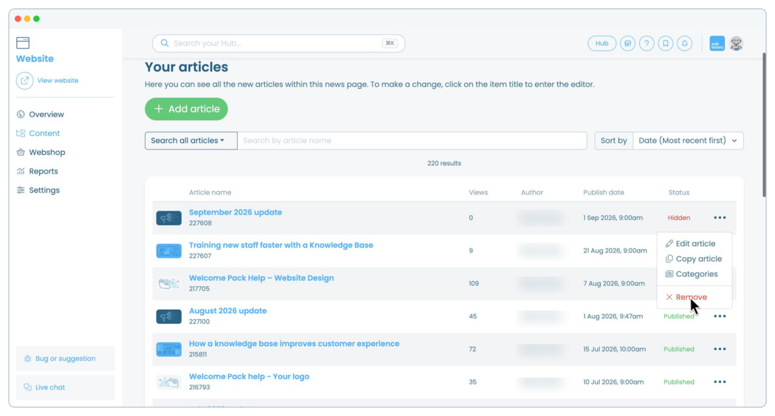Open thumbnail of Welcome Pack Help Website Design
The width and height of the screenshot is (775, 416).
(168, 283)
